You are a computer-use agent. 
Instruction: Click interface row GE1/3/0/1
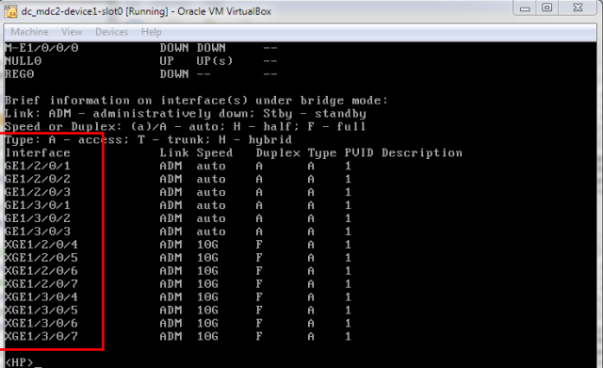[x=178, y=205]
